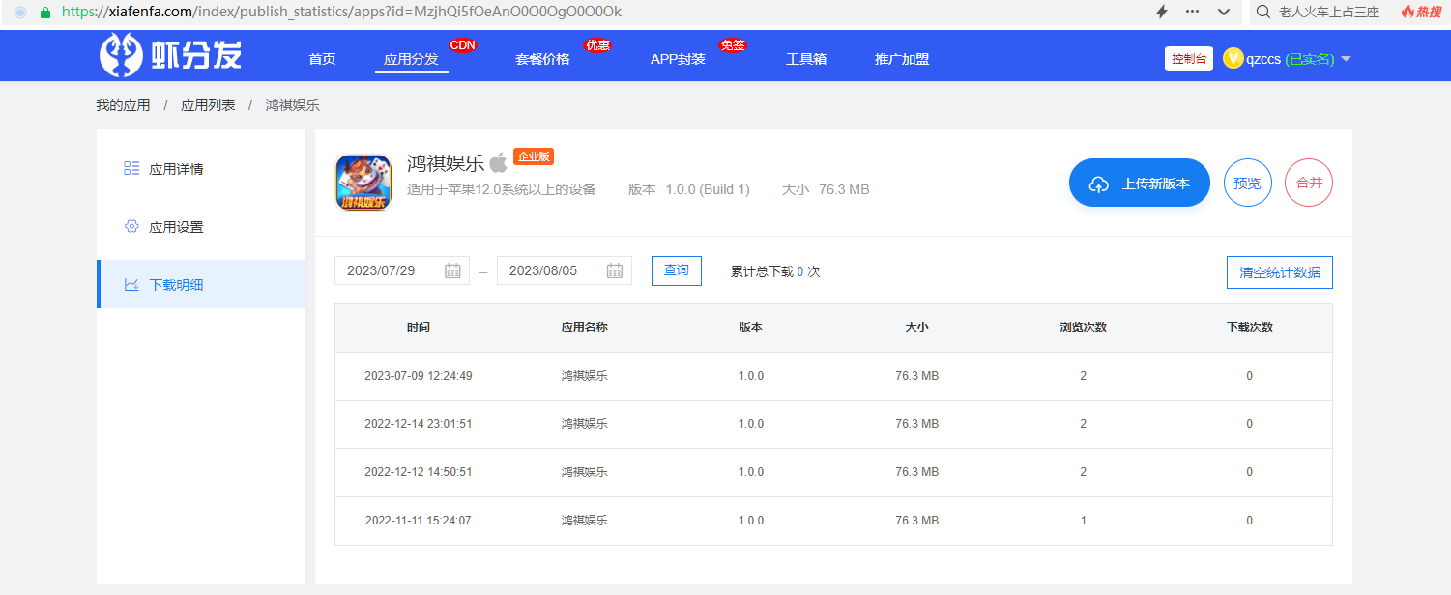Image resolution: width=1451 pixels, height=595 pixels.
Task: Open the browser three-dots more menu
Action: click(1192, 12)
